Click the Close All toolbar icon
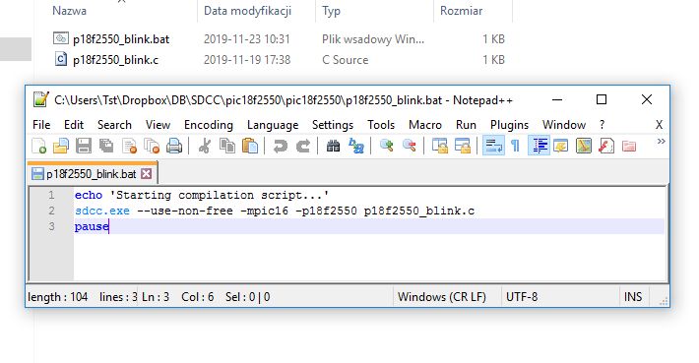Screen dimensions: 699x363 [152, 147]
